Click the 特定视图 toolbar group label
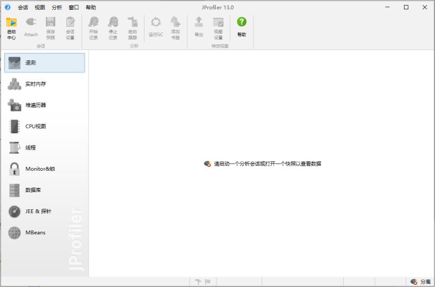435x287 pixels. (220, 46)
